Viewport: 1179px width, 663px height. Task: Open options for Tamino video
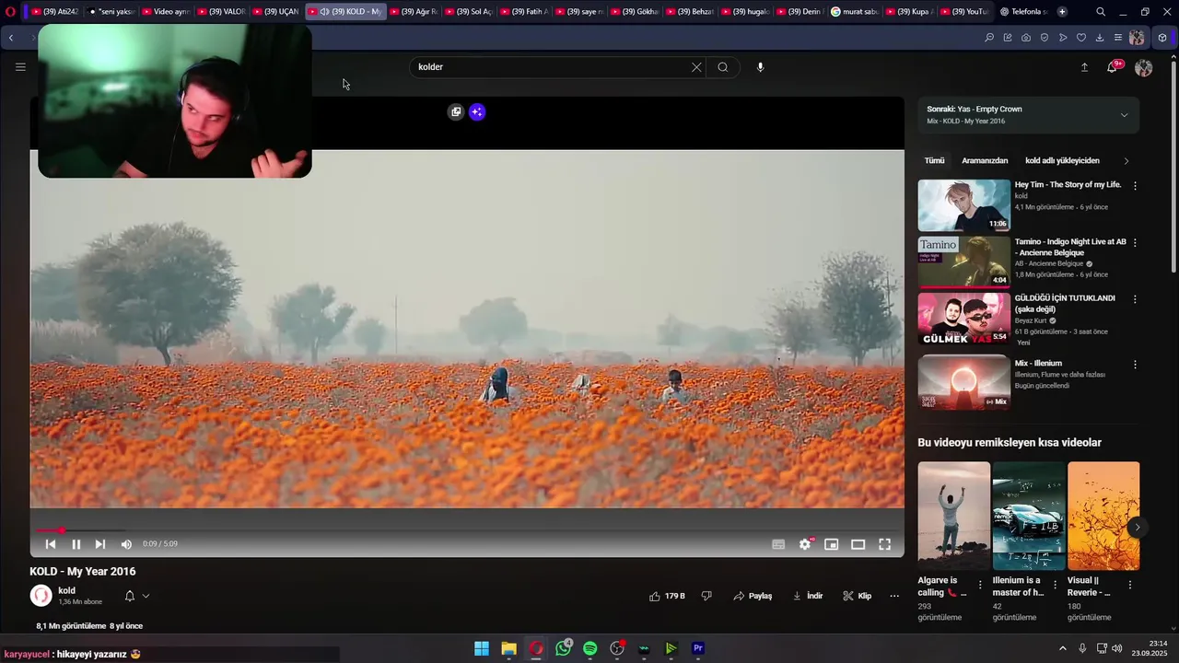click(x=1135, y=242)
